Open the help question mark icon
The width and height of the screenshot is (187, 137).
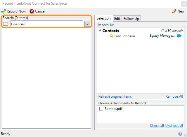pos(180,134)
